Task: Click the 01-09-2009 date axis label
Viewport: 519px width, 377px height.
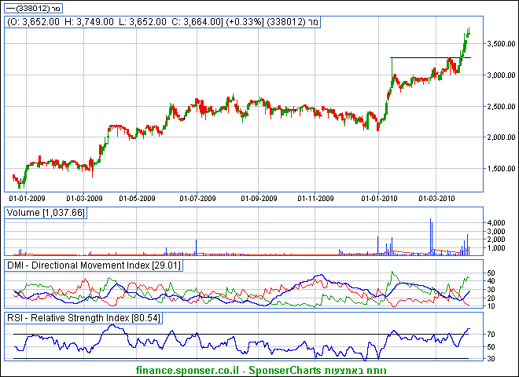Action: click(x=260, y=199)
